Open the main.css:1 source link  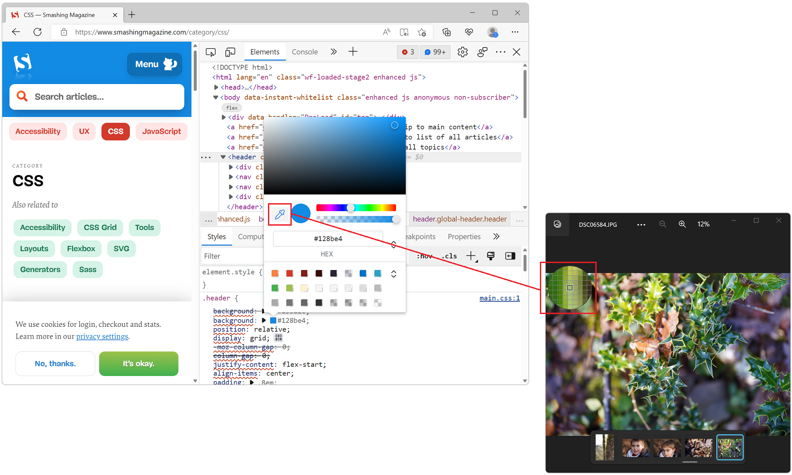[499, 298]
